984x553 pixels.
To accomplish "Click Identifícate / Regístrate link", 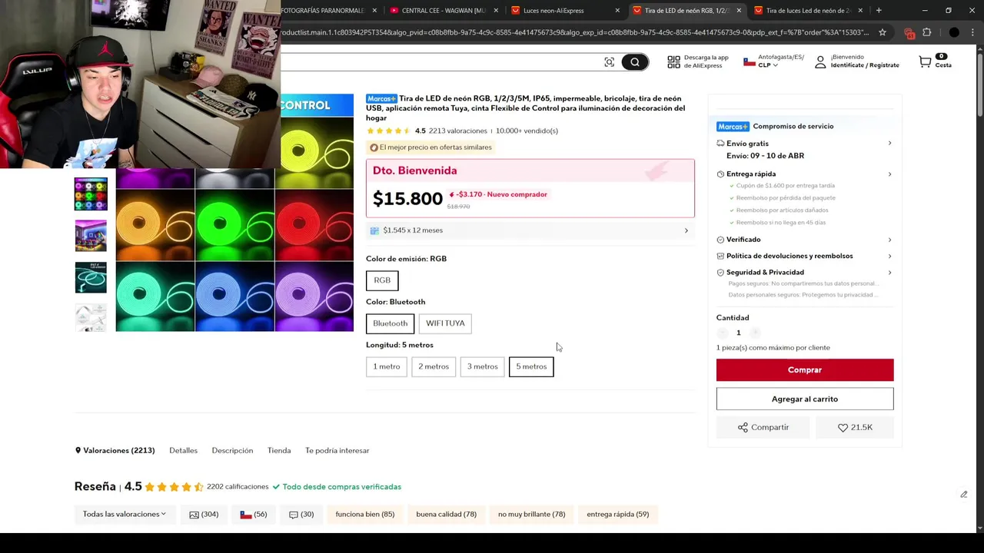I will (x=865, y=65).
